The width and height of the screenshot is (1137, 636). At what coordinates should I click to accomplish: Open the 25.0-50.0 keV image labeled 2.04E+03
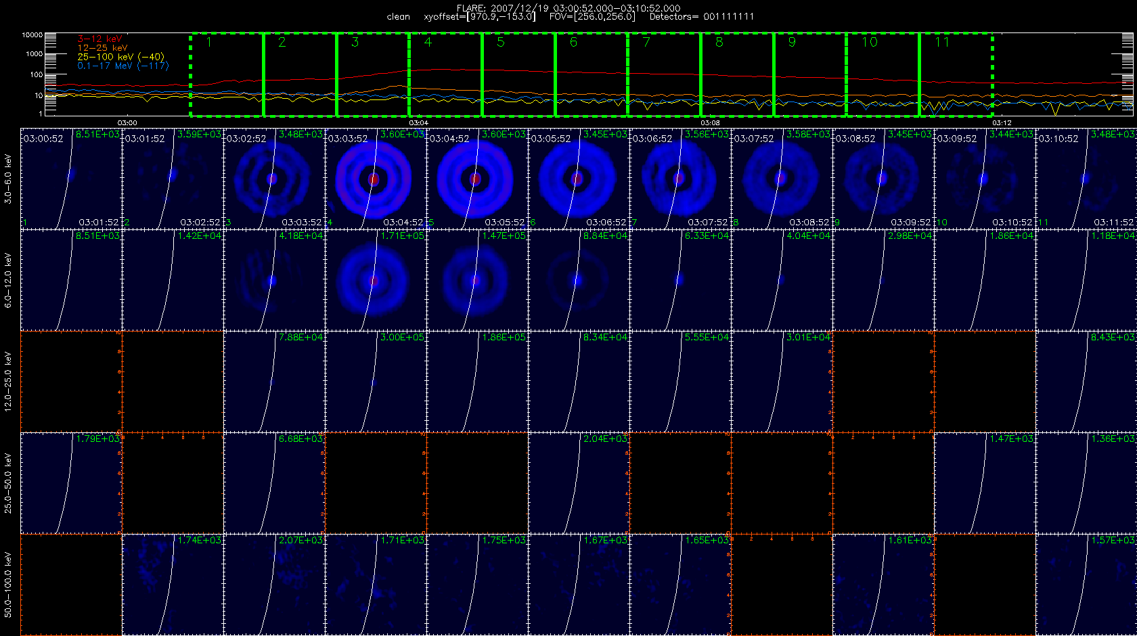coord(579,483)
